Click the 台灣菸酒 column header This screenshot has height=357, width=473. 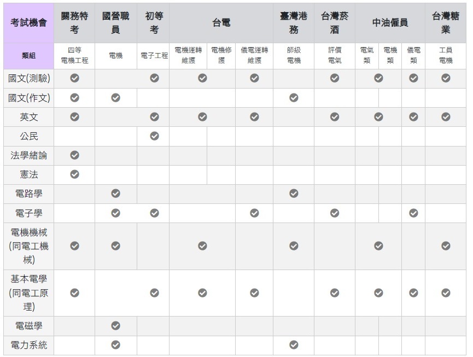335,23
